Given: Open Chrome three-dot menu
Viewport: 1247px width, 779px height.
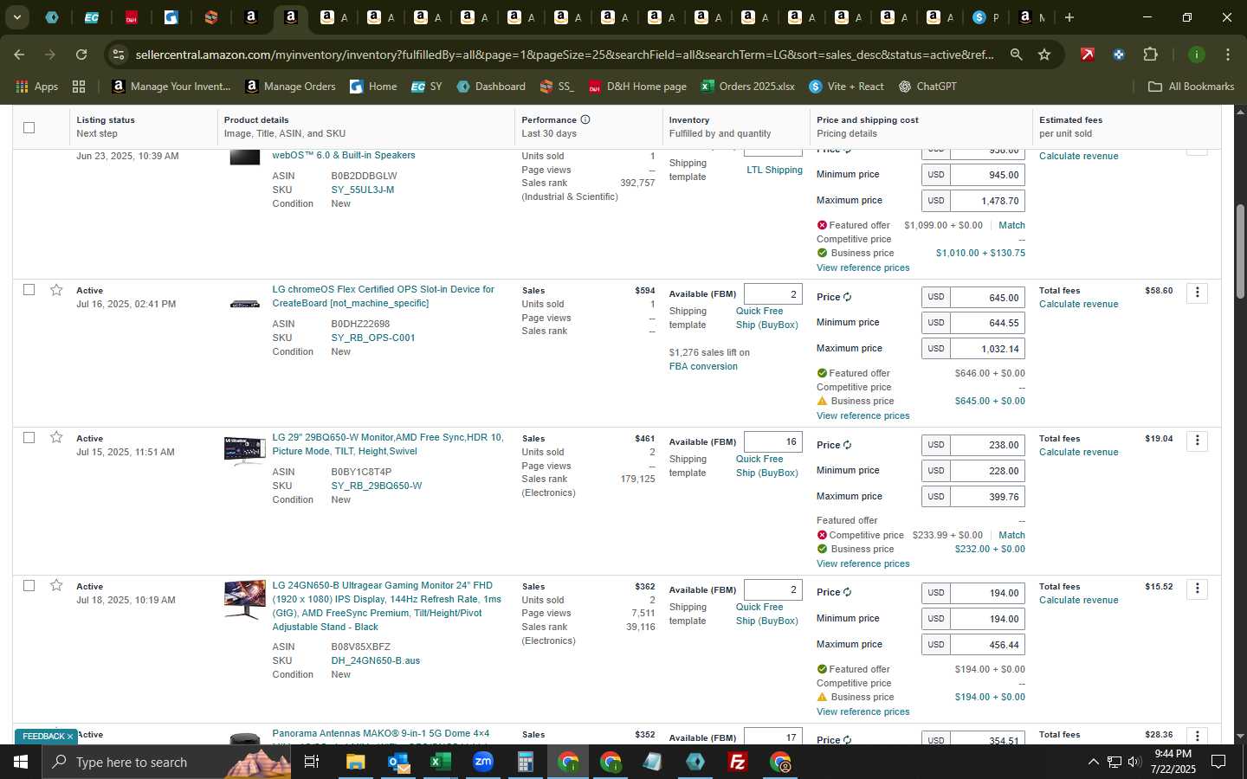Looking at the screenshot, I should (x=1228, y=55).
